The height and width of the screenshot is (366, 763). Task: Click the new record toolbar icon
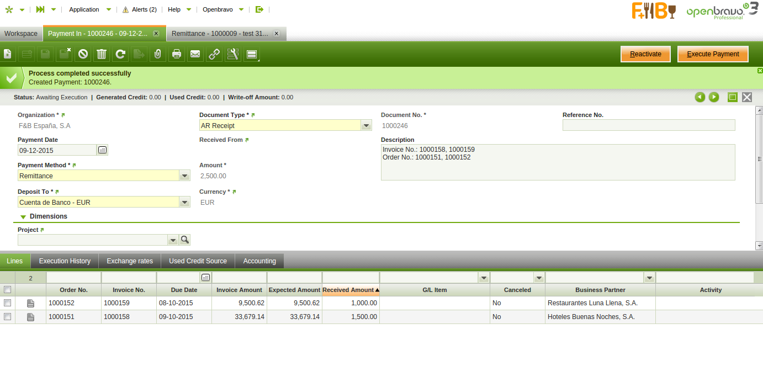tap(8, 54)
